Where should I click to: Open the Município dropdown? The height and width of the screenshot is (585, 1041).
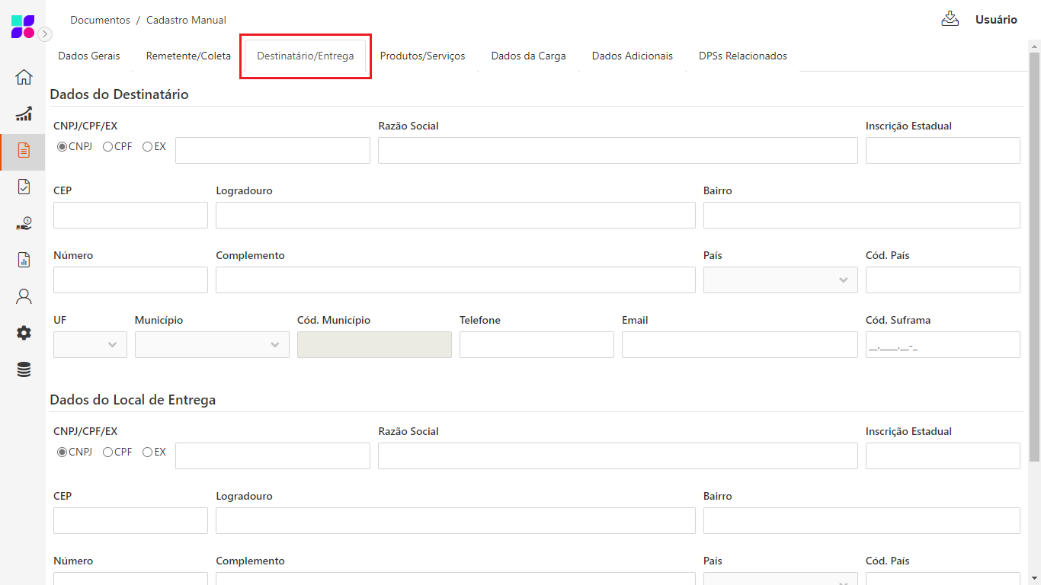(212, 345)
